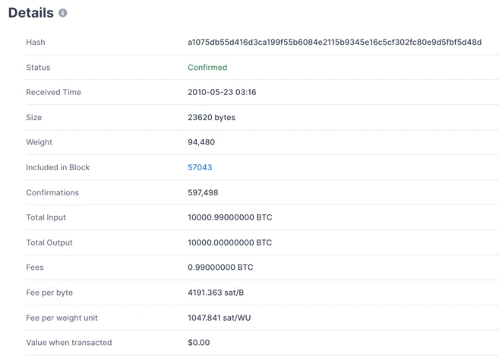
Task: Click the fees value 0.99000000 BTC
Action: coord(220,268)
